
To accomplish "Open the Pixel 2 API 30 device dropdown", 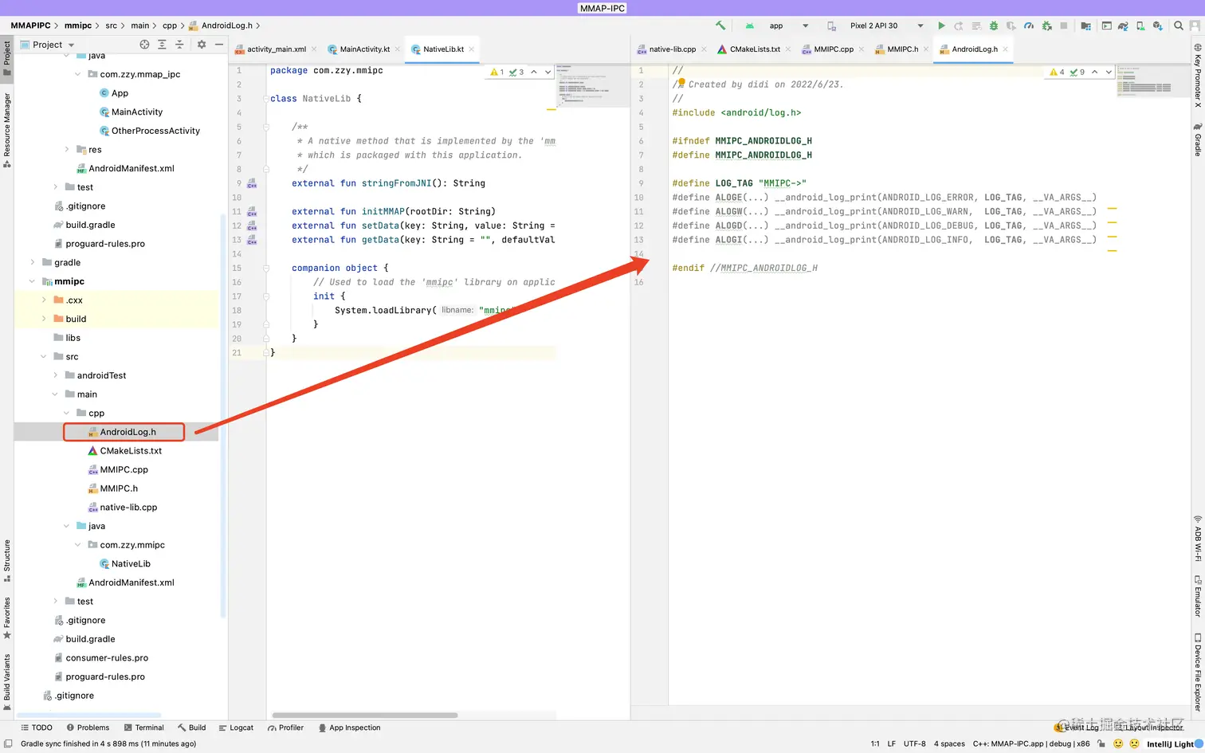I will point(875,25).
